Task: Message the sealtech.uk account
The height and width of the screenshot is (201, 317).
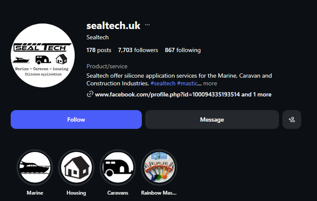Action: click(212, 119)
